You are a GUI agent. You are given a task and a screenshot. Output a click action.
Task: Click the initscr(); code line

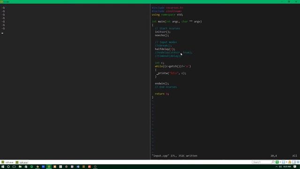pyautogui.click(x=163, y=32)
